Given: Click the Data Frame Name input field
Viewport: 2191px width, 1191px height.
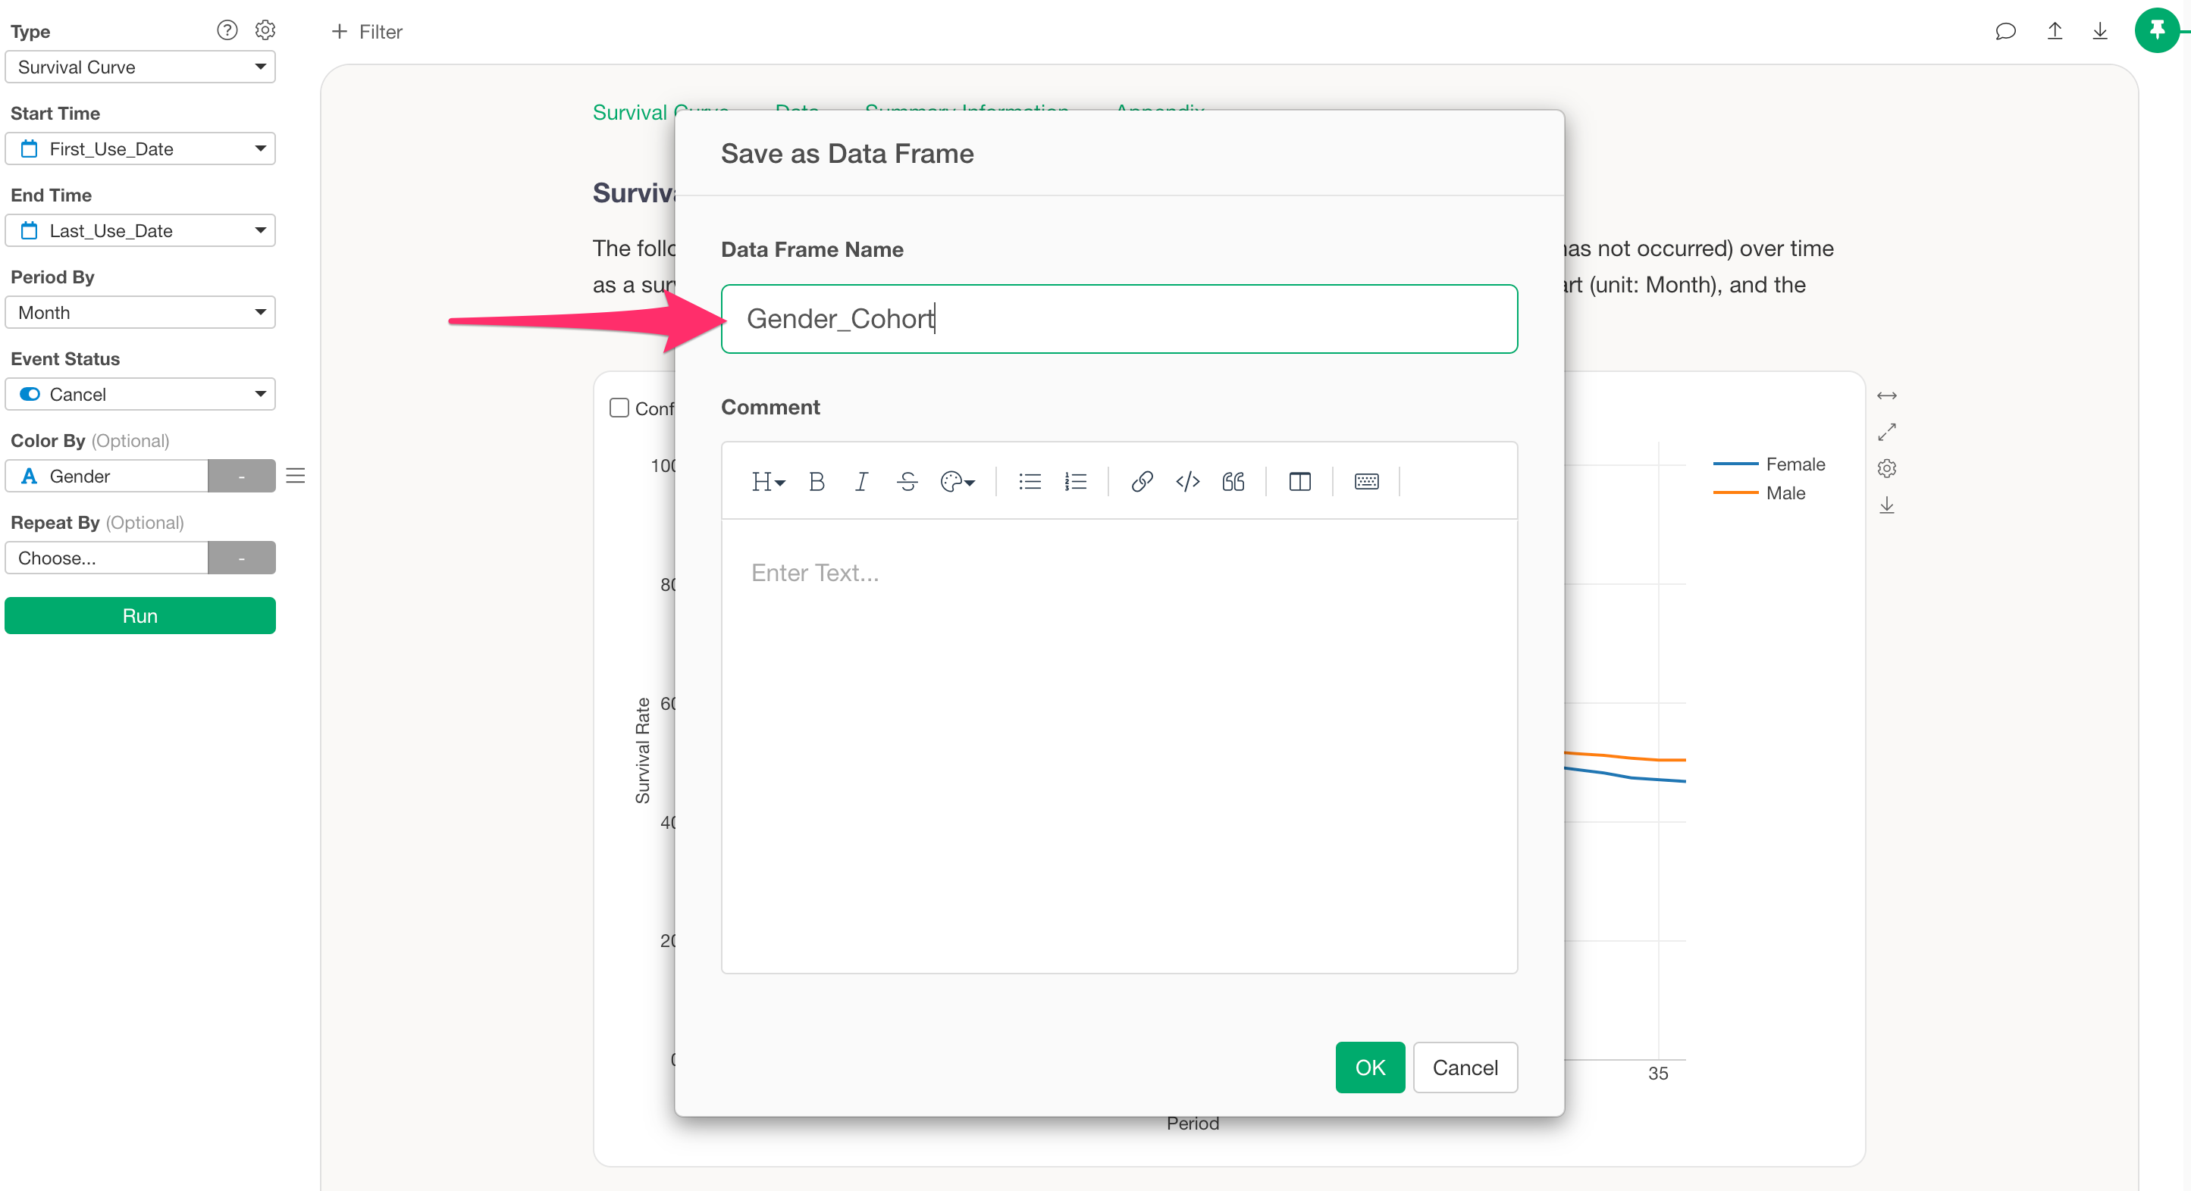Looking at the screenshot, I should coord(1118,319).
